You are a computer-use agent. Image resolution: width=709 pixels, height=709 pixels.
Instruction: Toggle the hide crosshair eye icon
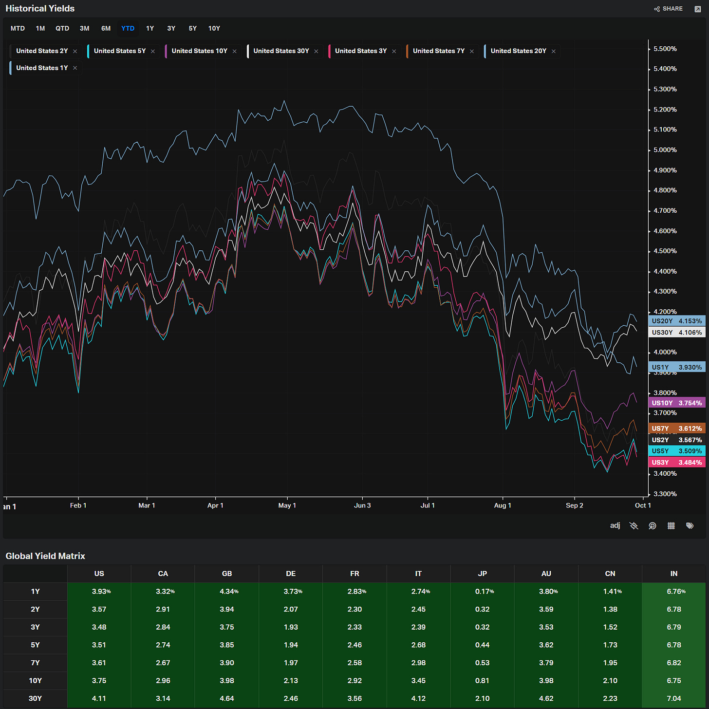(x=634, y=525)
